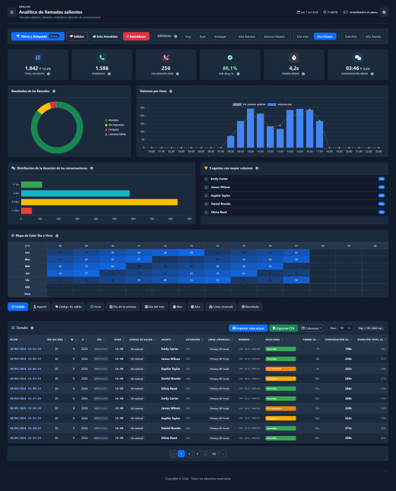Go to pagination page 2
The width and height of the screenshot is (396, 491).
coord(189,454)
